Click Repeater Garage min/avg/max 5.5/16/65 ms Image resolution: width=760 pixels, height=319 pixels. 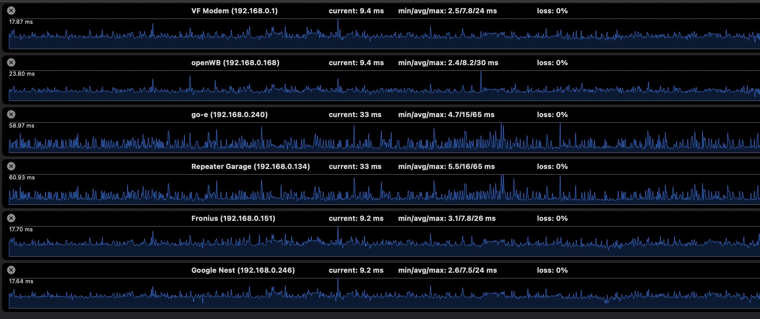point(446,167)
